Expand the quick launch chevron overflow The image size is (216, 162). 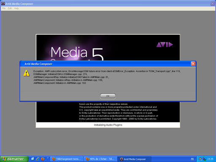pyautogui.click(x=48, y=158)
